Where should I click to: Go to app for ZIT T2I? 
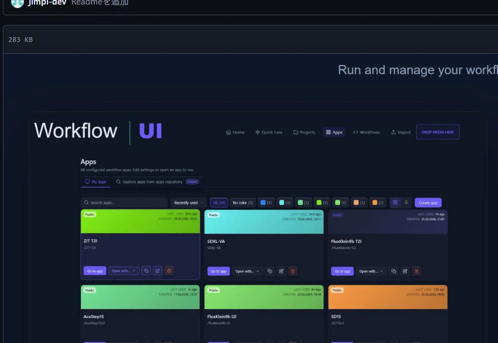(x=95, y=271)
